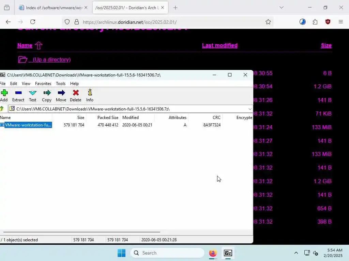Click the CRC value 8A5F7324
Image resolution: width=349 pixels, height=261 pixels.
click(212, 125)
